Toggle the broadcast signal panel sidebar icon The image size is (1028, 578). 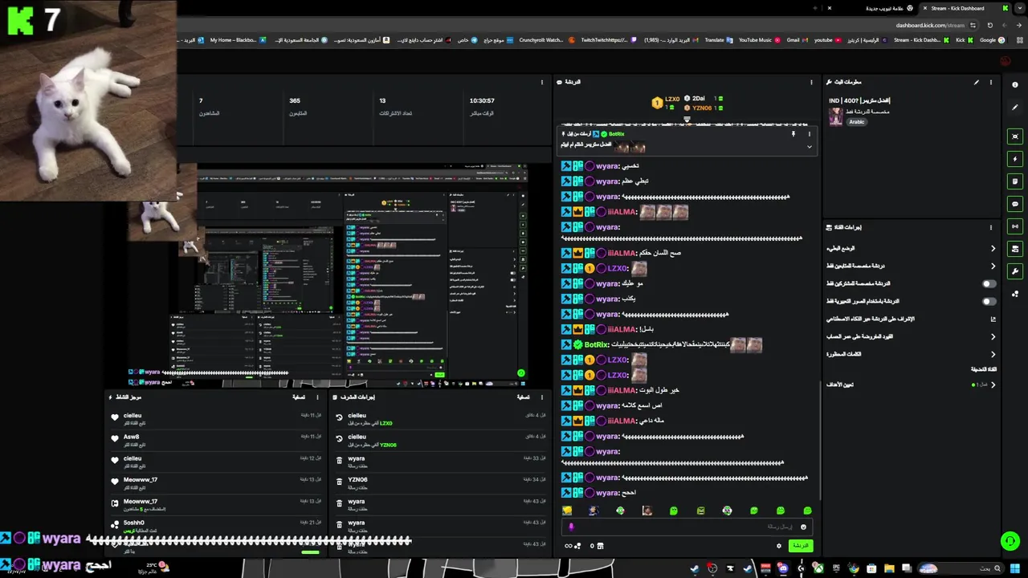coord(1015,226)
